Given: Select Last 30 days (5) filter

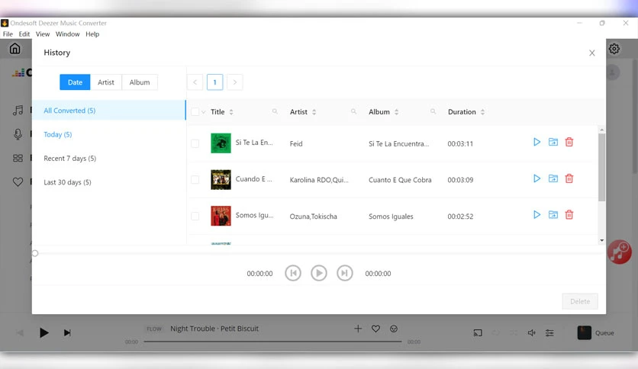Looking at the screenshot, I should (108, 182).
